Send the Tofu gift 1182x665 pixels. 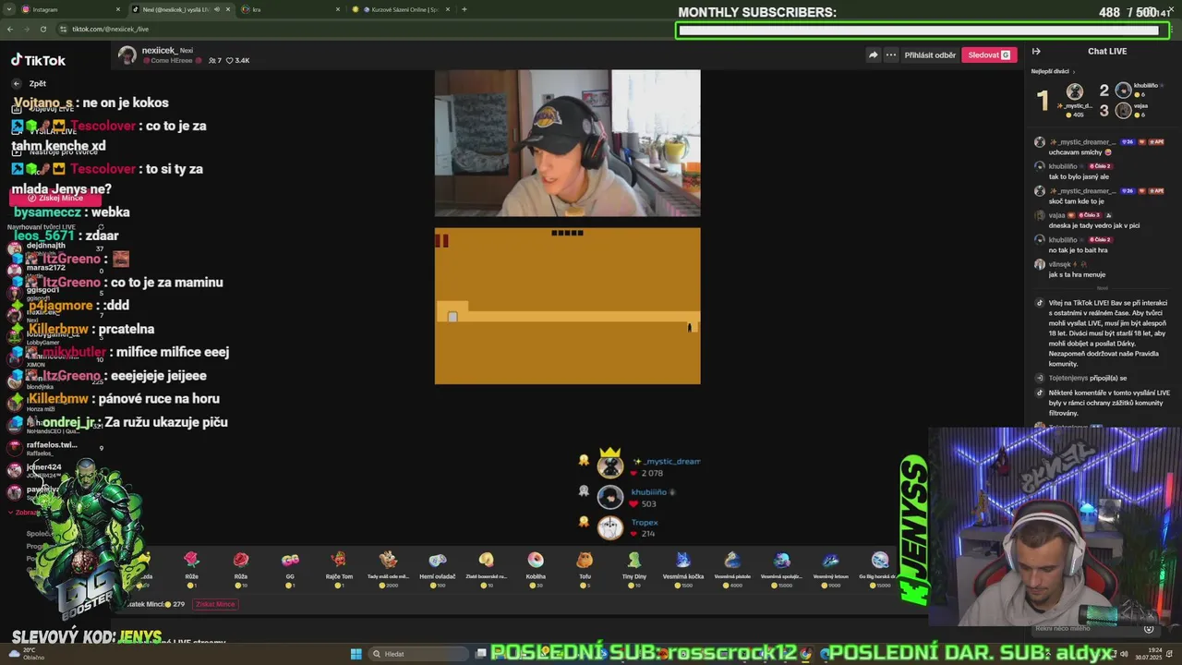[x=585, y=570]
